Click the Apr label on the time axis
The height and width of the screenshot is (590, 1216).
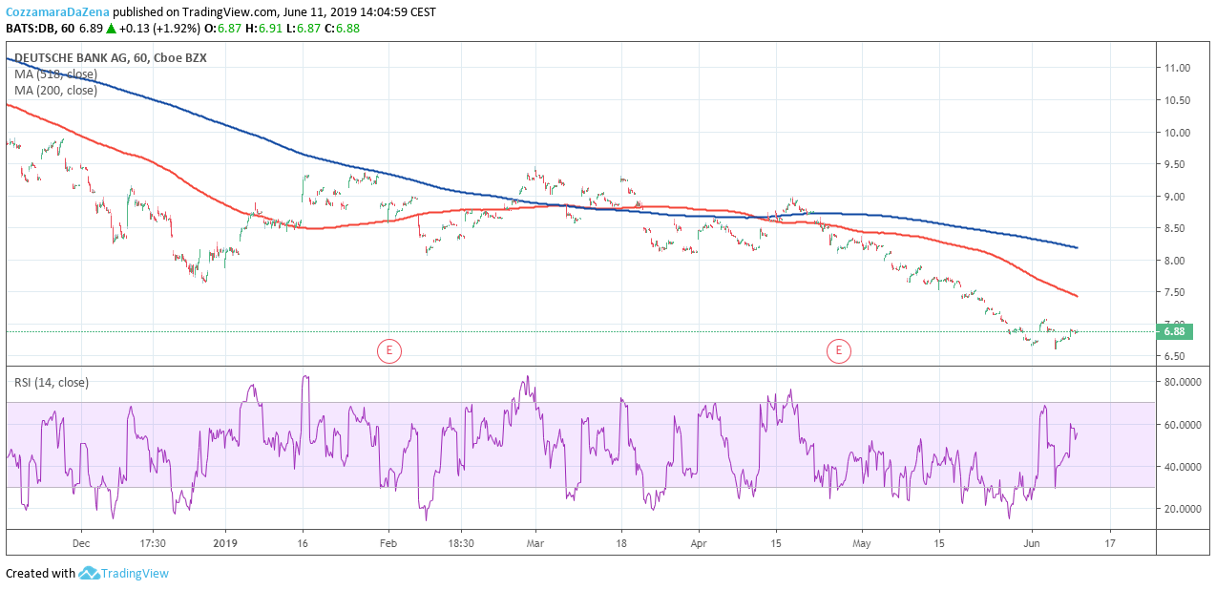pyautogui.click(x=699, y=544)
